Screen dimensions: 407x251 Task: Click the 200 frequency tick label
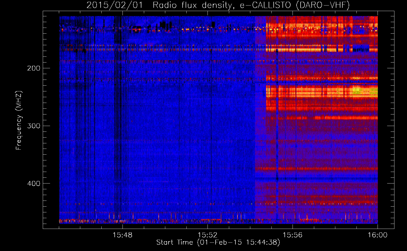34,68
